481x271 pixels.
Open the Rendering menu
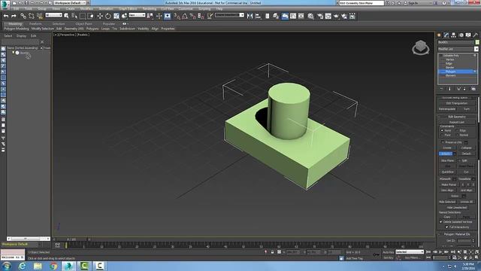[150, 8]
